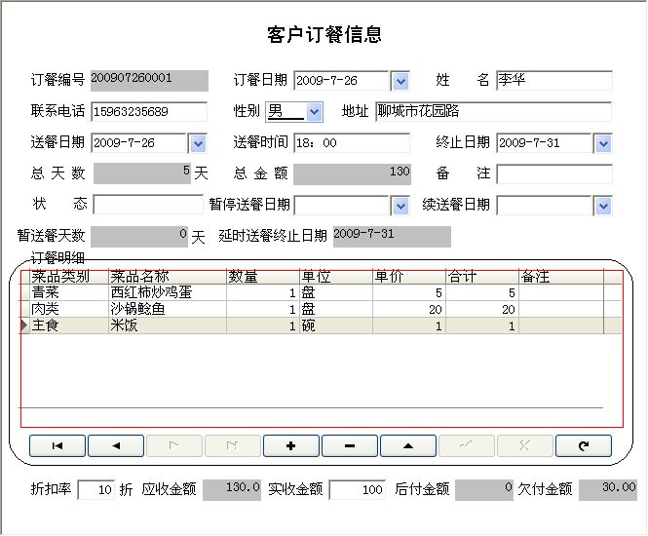648x536 pixels.
Task: Open the 性别 dropdown
Action: (x=314, y=112)
